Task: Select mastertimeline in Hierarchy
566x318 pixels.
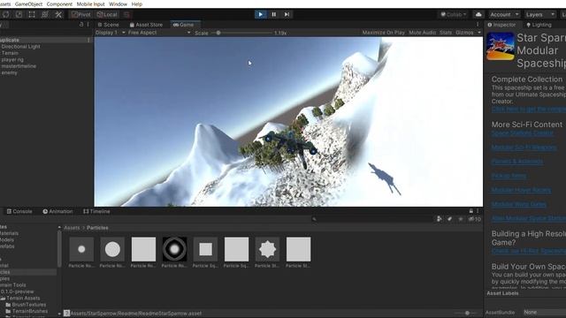Action: tap(19, 66)
